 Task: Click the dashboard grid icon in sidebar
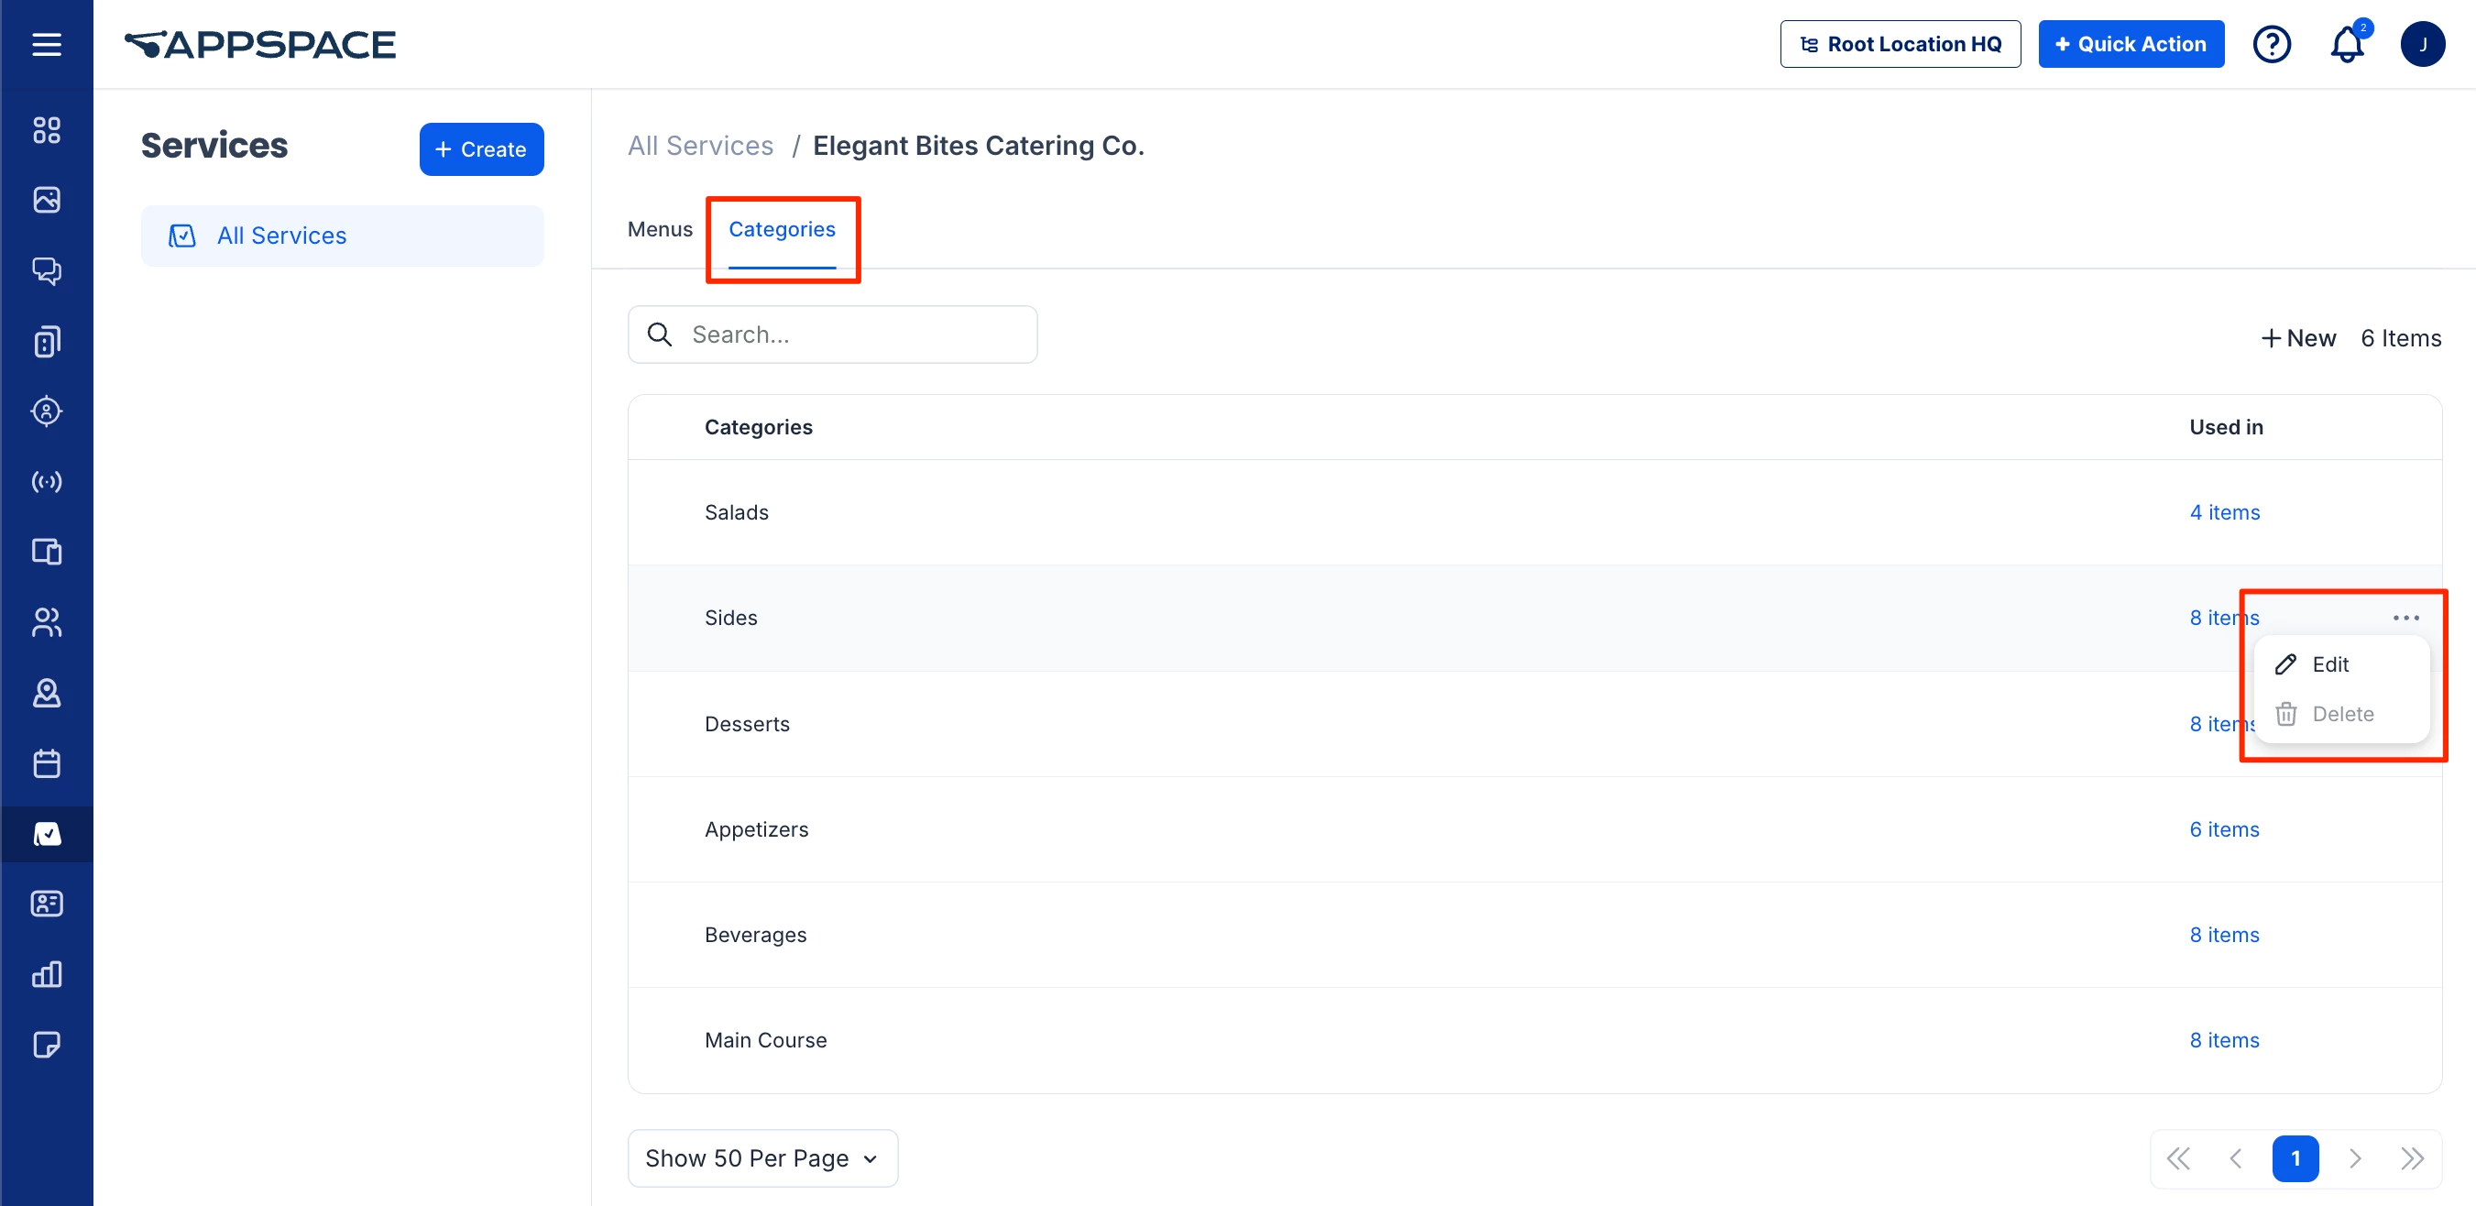(x=46, y=130)
